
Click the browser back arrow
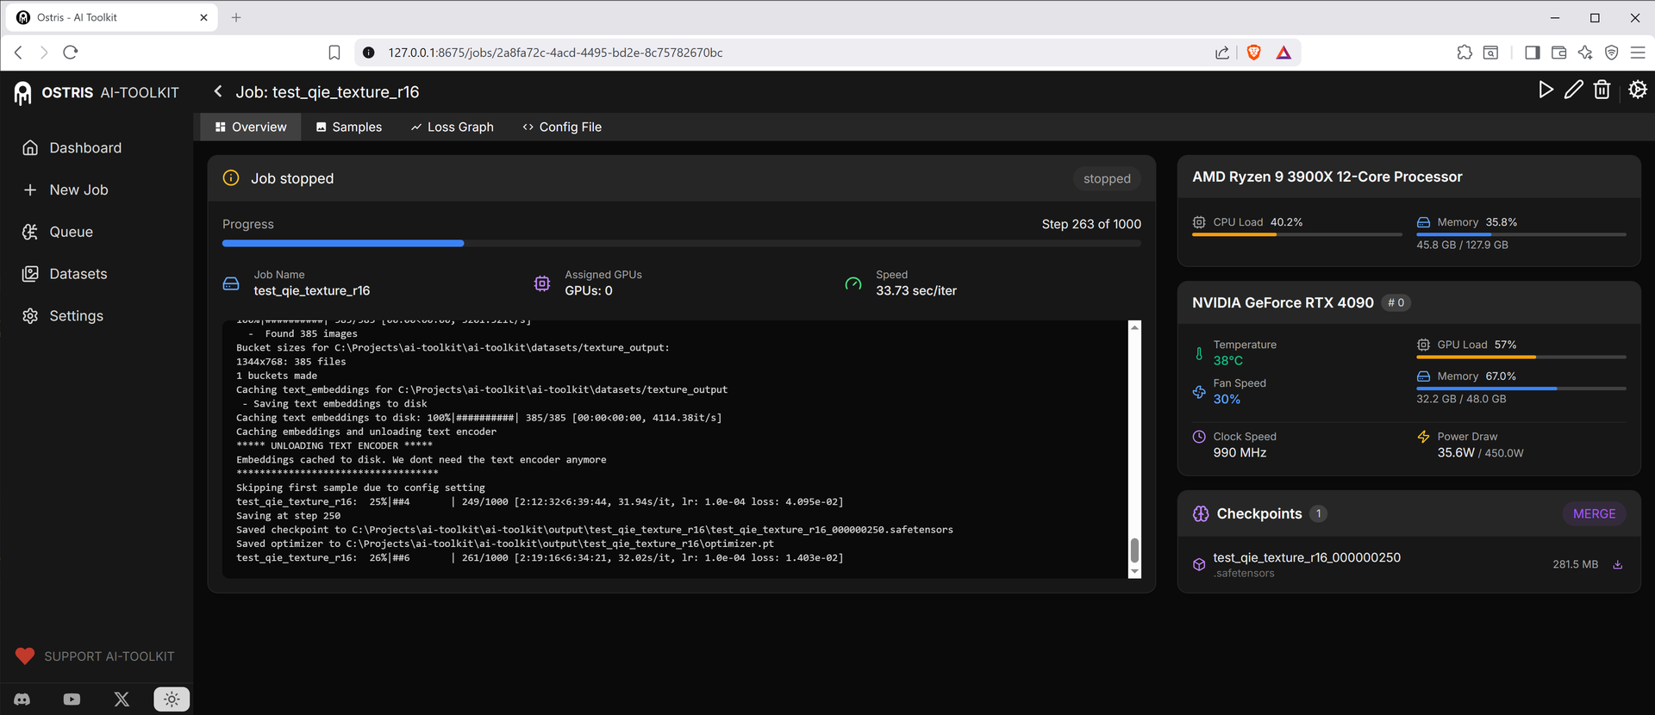coord(19,53)
